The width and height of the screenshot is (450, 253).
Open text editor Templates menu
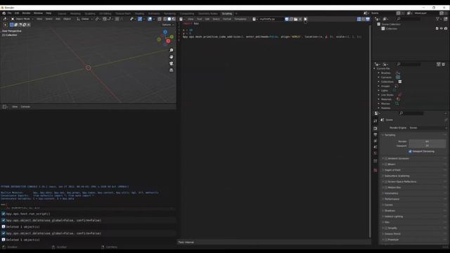click(x=240, y=19)
